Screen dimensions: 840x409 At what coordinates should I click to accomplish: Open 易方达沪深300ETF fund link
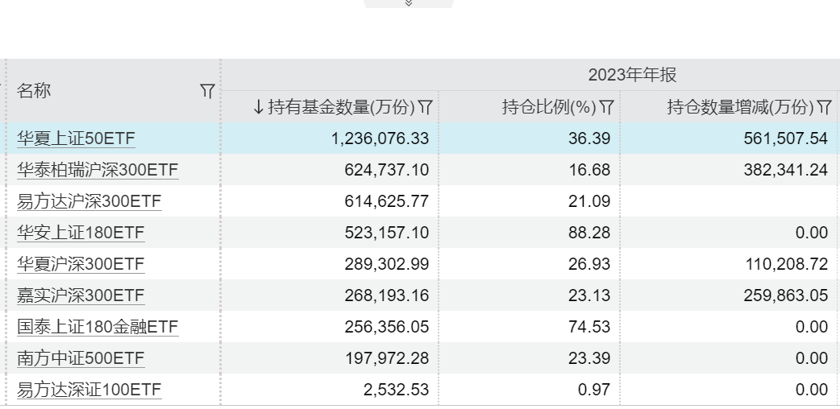point(89,201)
